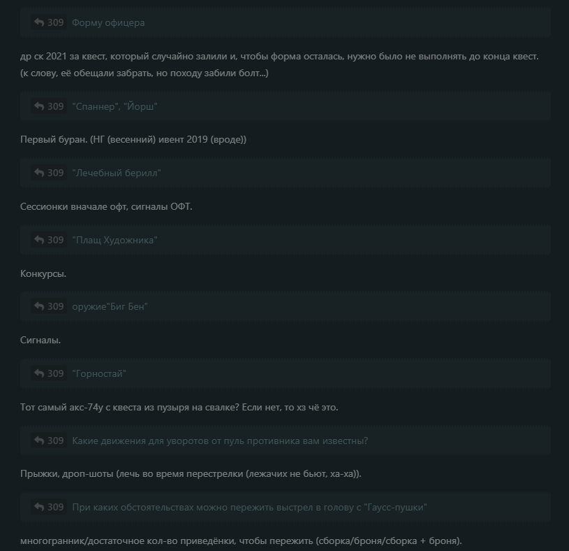The width and height of the screenshot is (569, 551).
Task: Open quoted question about dodging enemy bullets
Action: (x=220, y=441)
